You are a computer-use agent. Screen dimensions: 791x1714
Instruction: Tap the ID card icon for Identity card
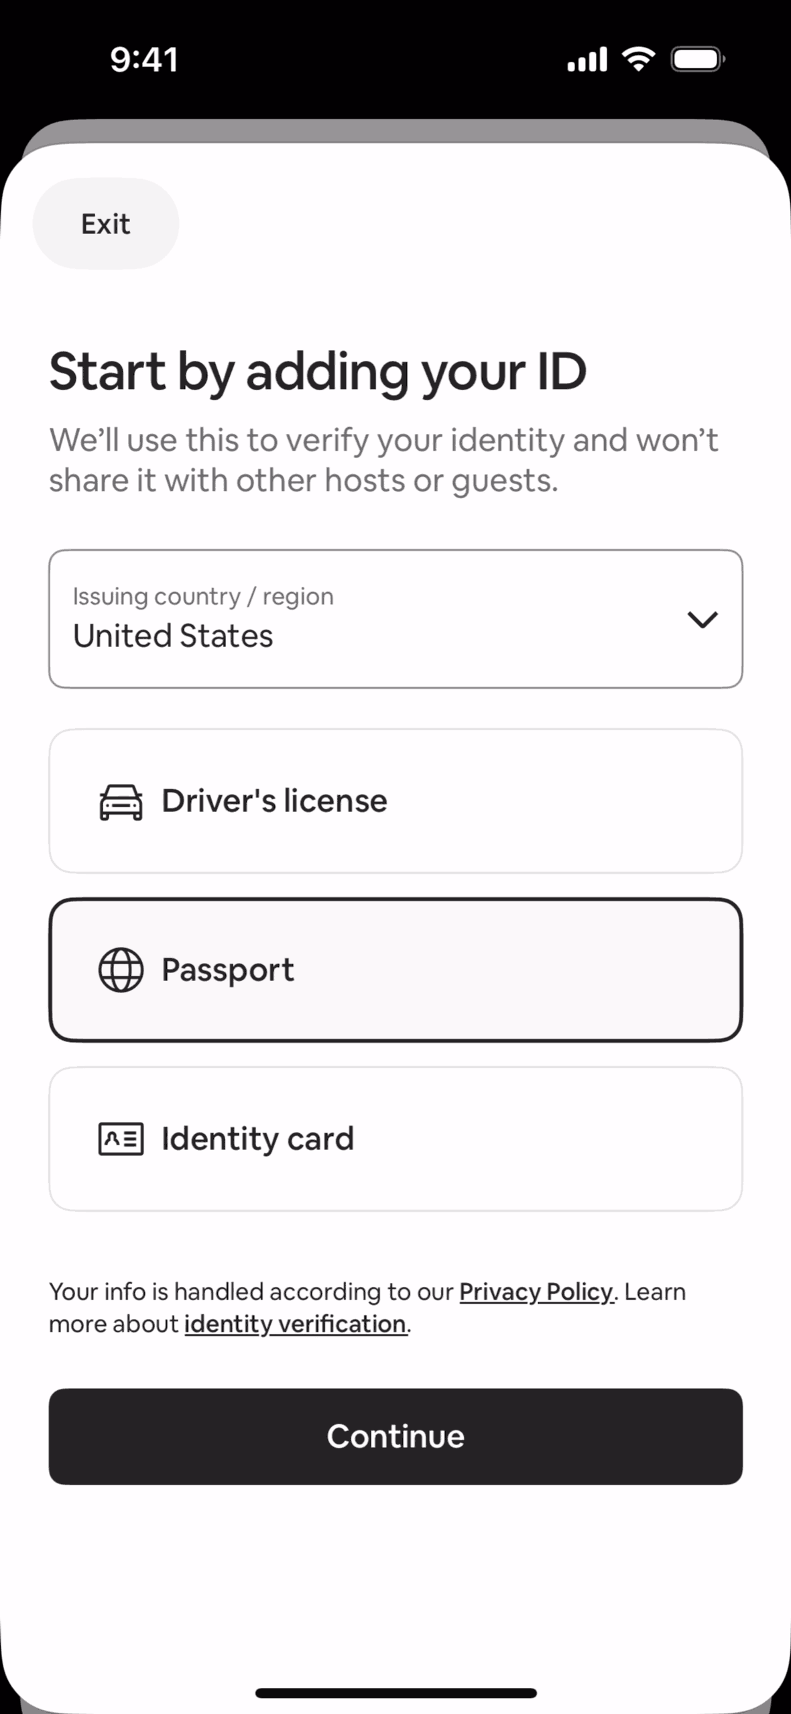pyautogui.click(x=121, y=1139)
